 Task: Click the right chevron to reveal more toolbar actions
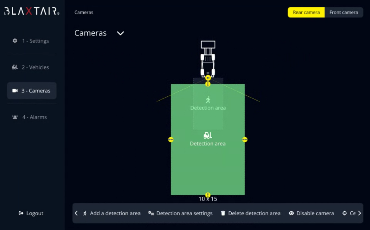pos(359,213)
